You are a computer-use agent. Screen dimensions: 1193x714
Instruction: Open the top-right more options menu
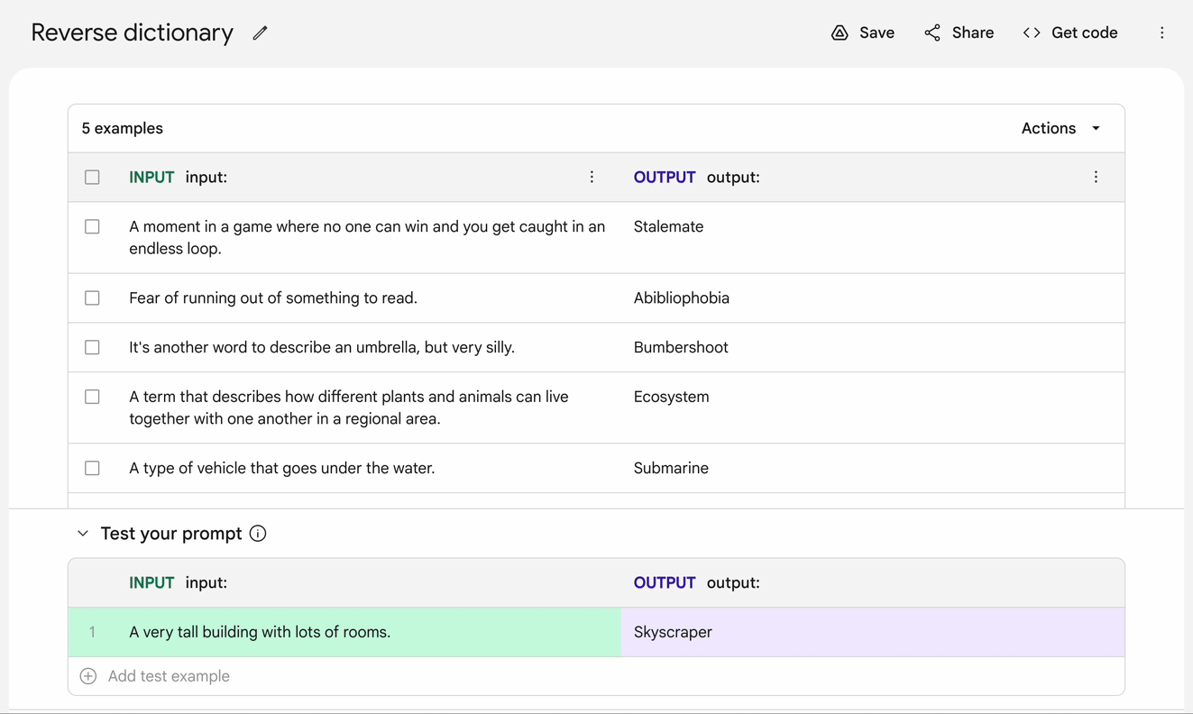1161,33
